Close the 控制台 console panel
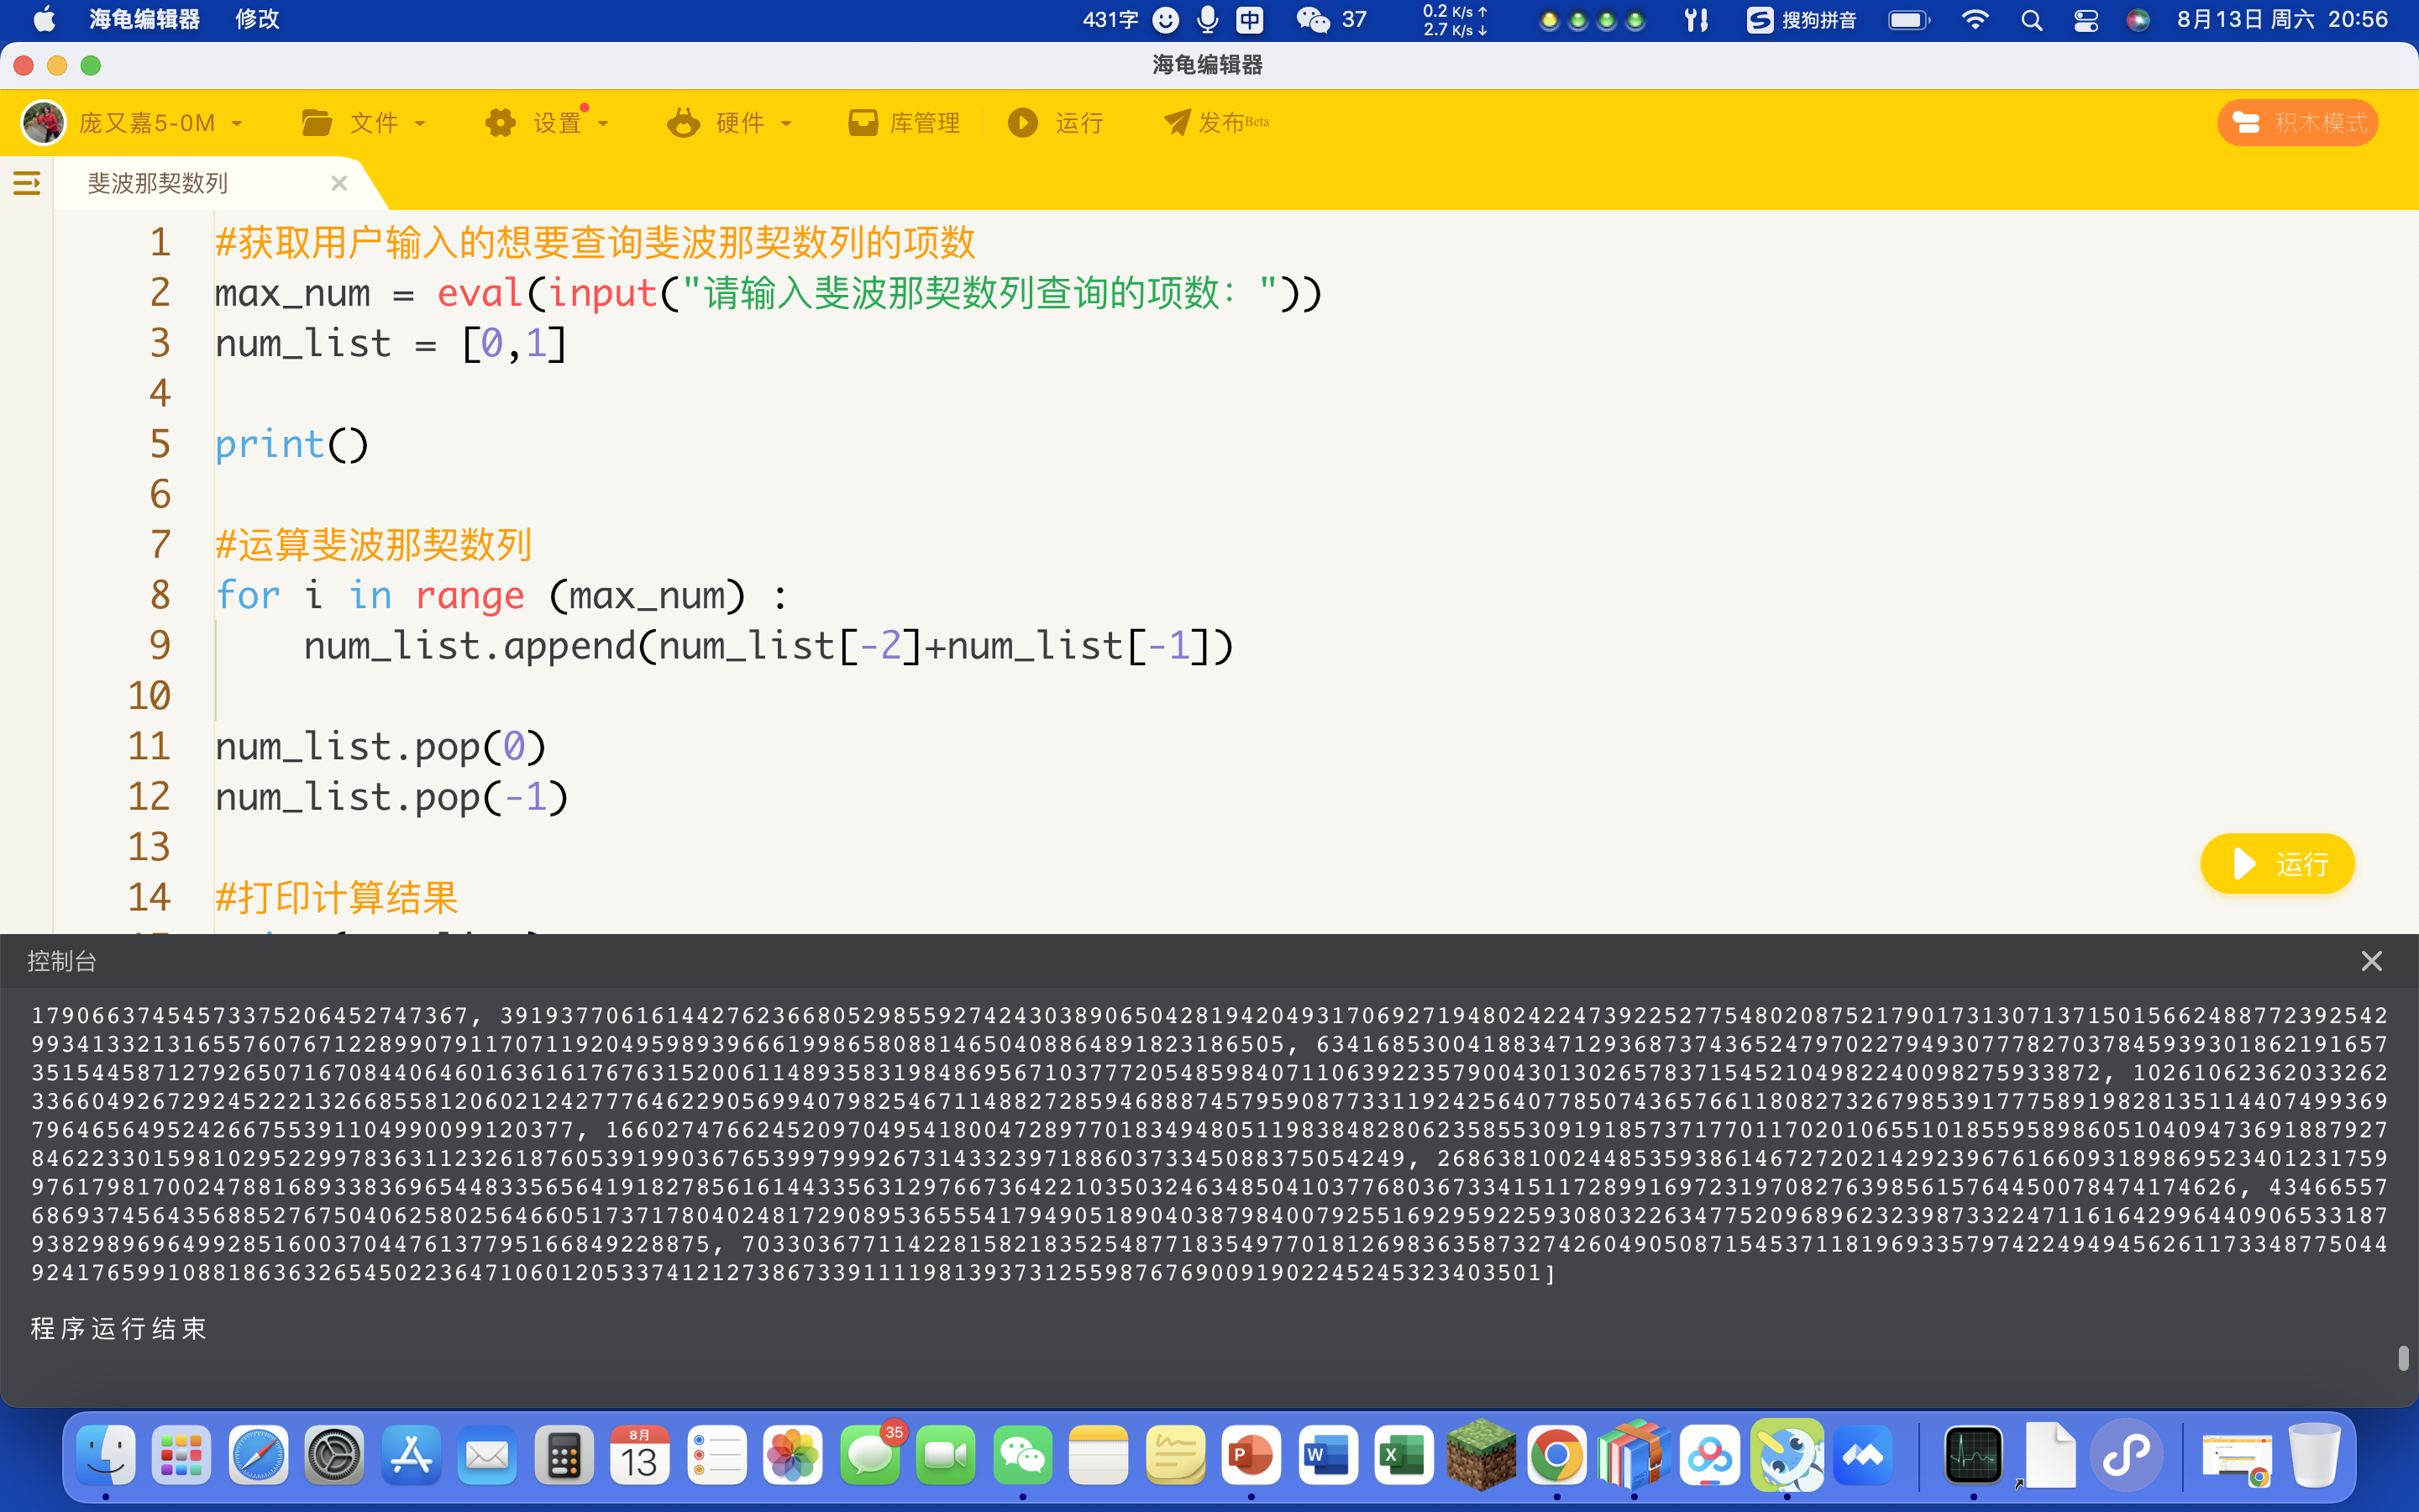Viewport: 2419px width, 1512px height. coord(2371,961)
